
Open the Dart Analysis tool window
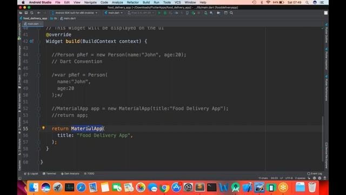pyautogui.click(x=70, y=173)
